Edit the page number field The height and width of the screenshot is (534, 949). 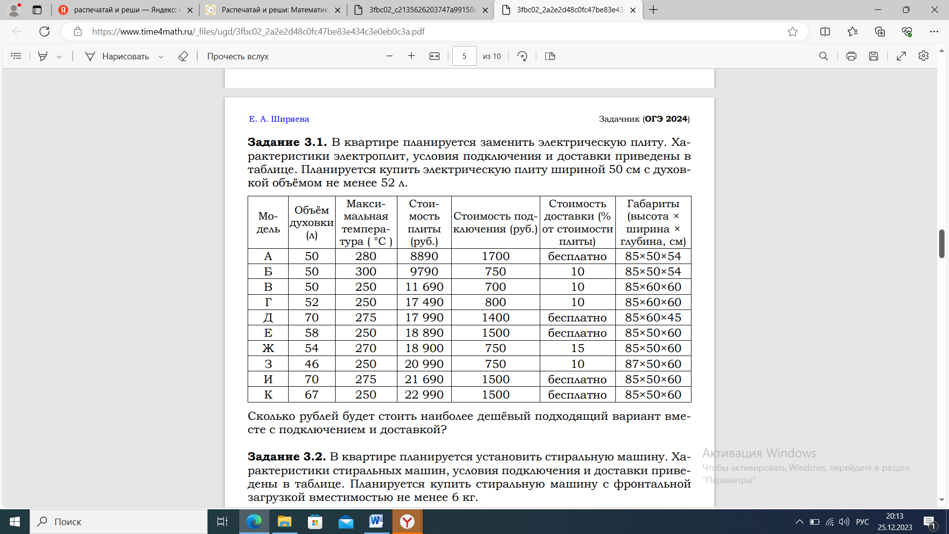464,56
